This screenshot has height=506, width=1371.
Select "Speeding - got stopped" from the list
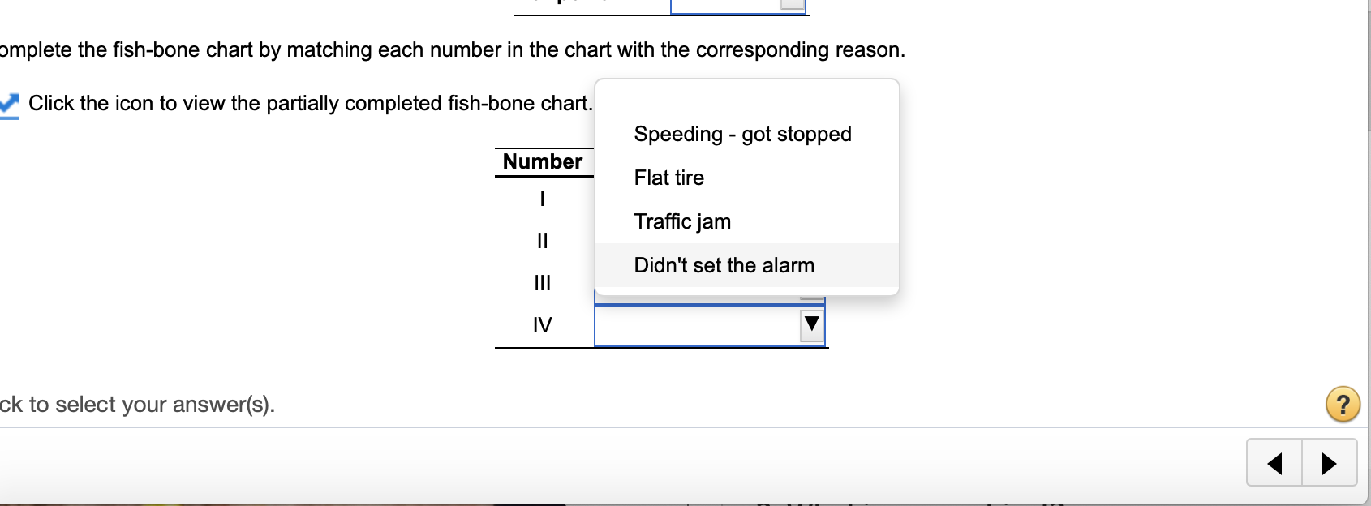741,134
